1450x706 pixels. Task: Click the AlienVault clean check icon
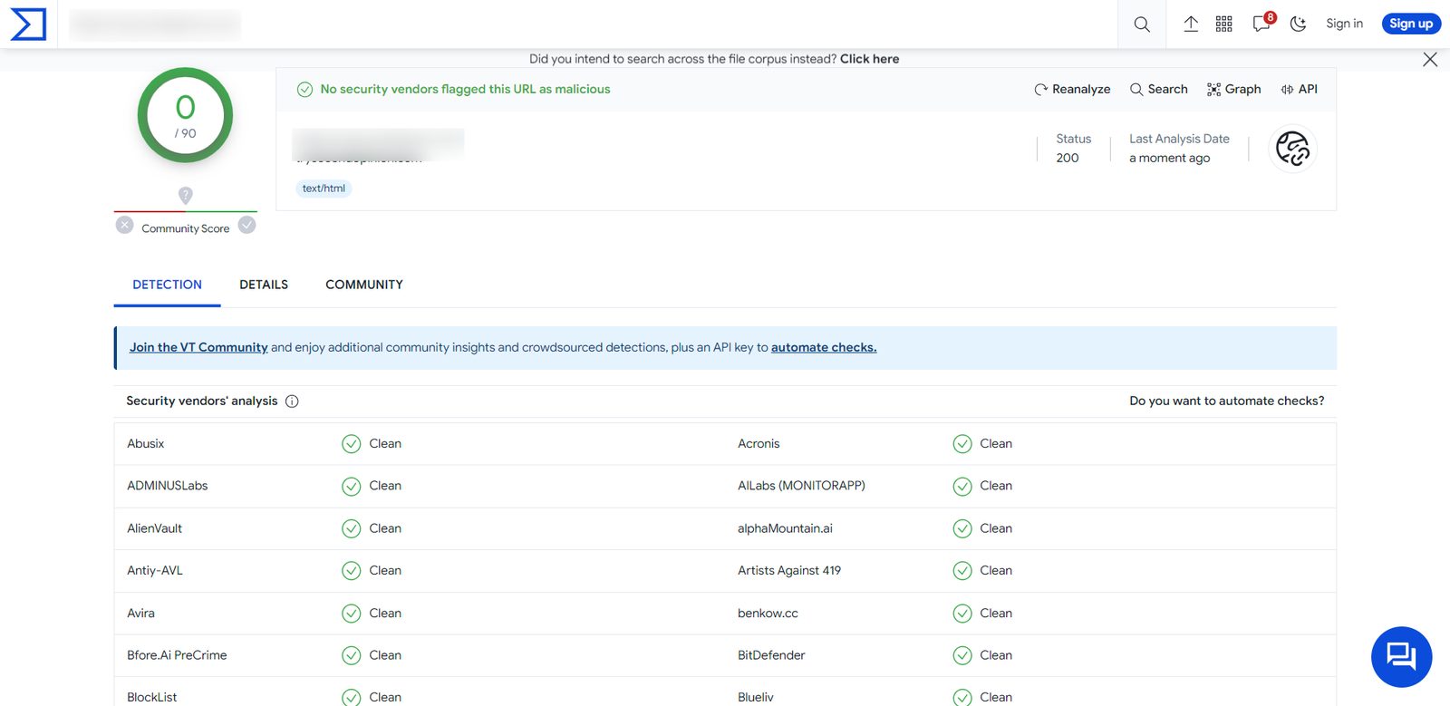(352, 529)
